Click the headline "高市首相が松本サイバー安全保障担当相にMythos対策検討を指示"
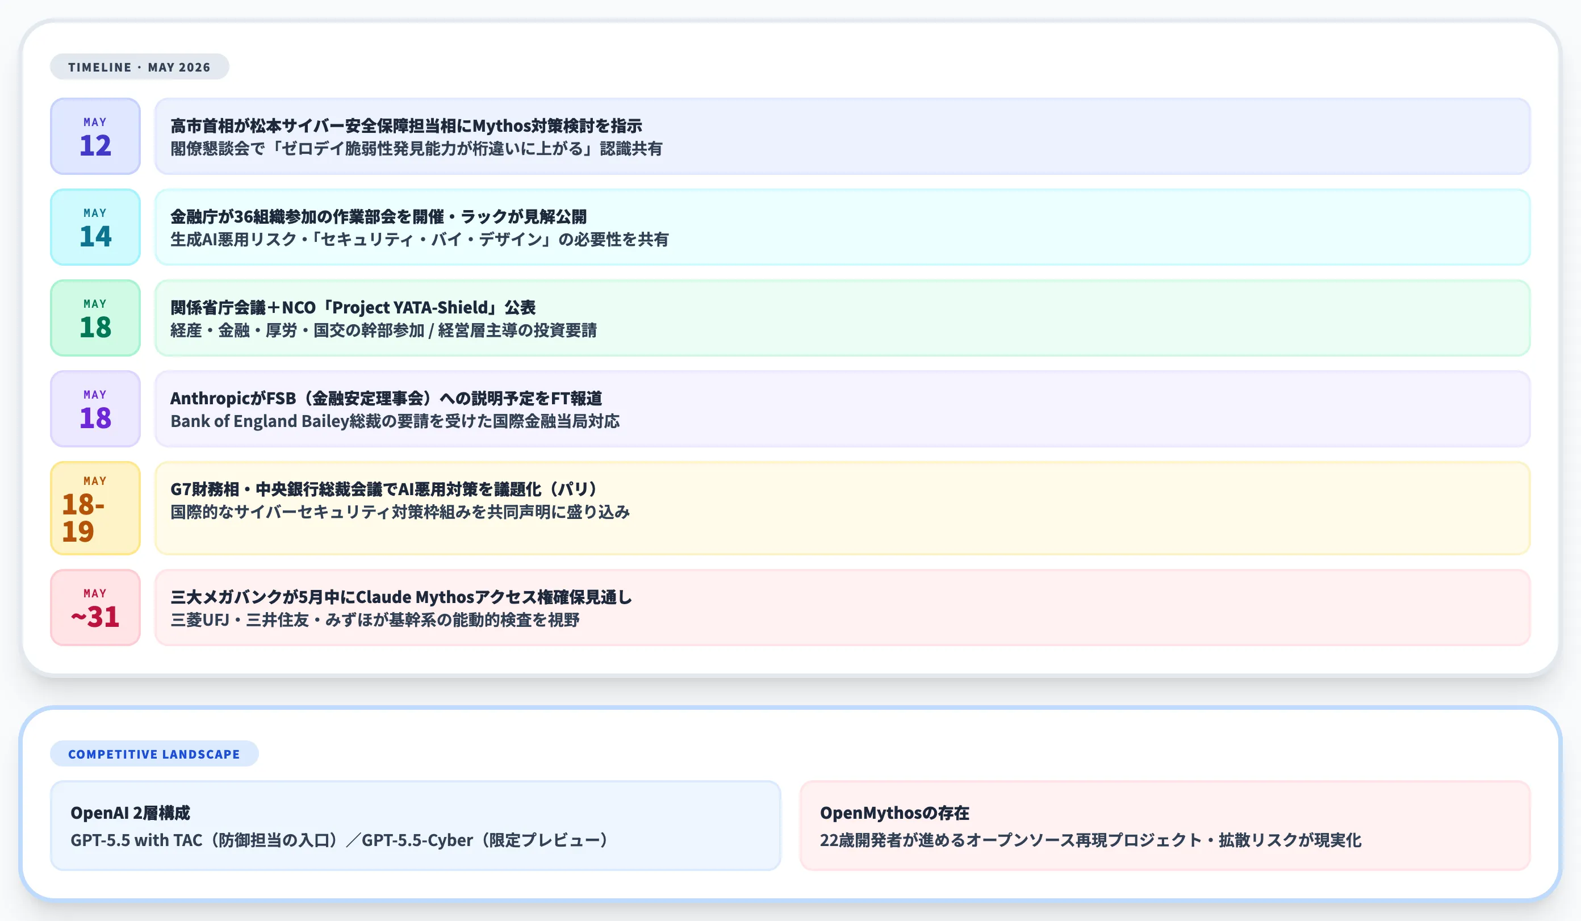1581x921 pixels. tap(406, 125)
